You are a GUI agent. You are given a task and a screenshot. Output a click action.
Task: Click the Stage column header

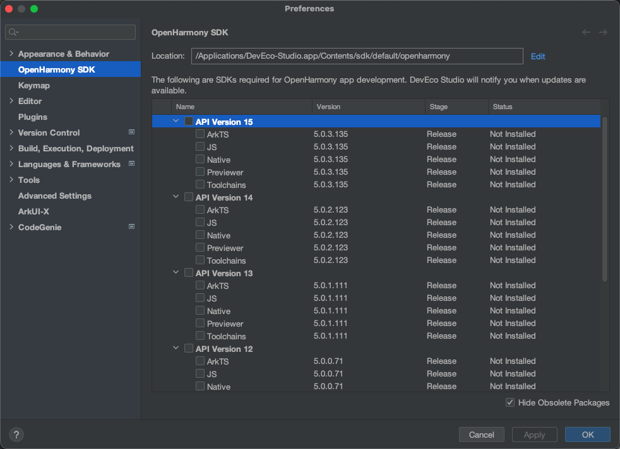pyautogui.click(x=456, y=107)
